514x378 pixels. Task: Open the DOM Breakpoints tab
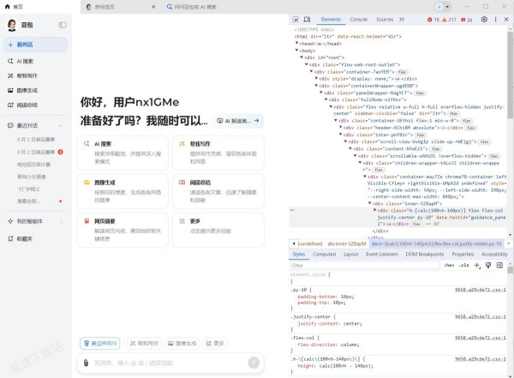click(425, 255)
